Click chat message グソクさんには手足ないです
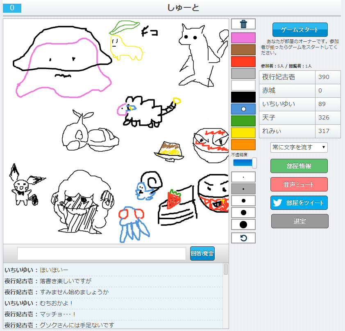Screen dimensions: 345x331 (x=77, y=325)
